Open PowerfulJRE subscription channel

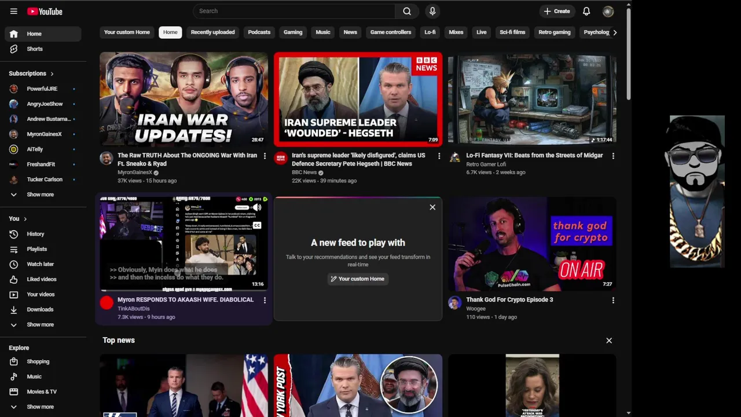coord(43,89)
